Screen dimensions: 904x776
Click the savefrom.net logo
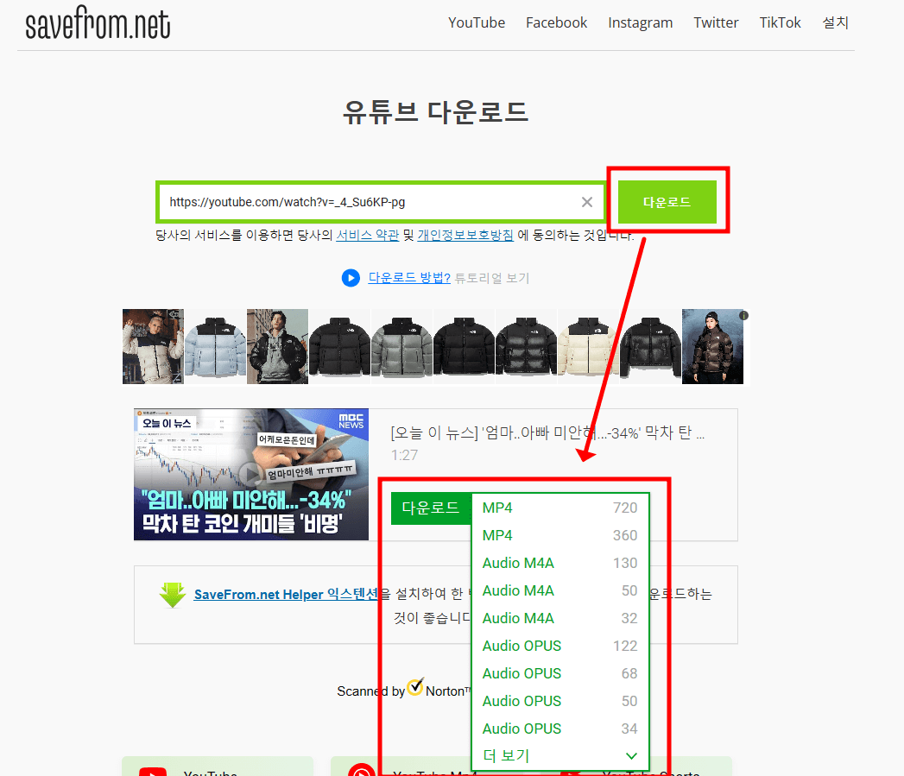point(98,23)
